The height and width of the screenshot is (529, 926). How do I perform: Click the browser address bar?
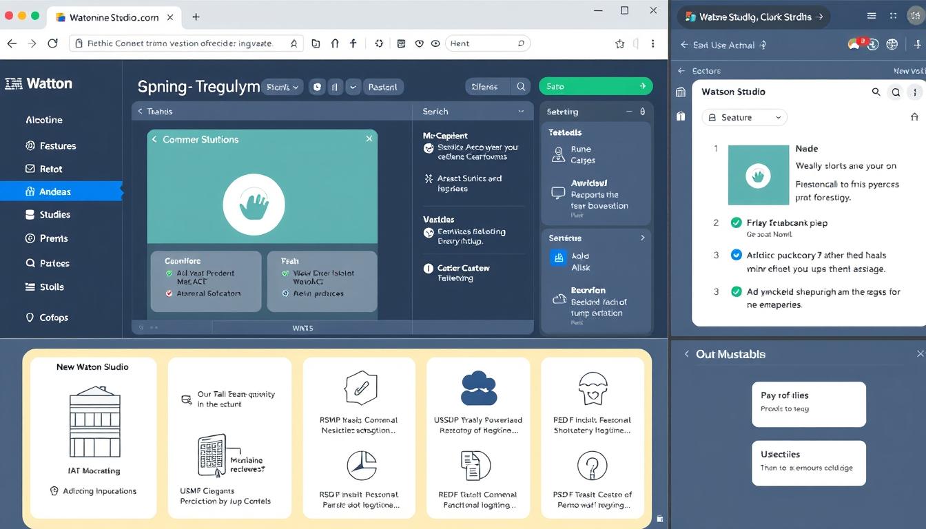pyautogui.click(x=186, y=43)
